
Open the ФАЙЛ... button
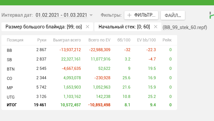click(x=173, y=15)
